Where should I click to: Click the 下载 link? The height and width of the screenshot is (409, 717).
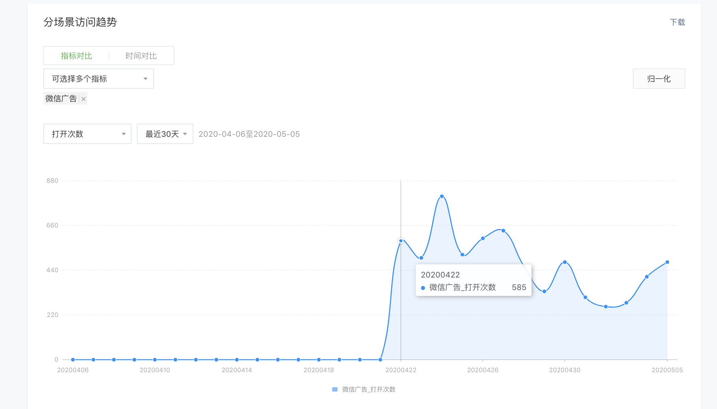click(677, 22)
